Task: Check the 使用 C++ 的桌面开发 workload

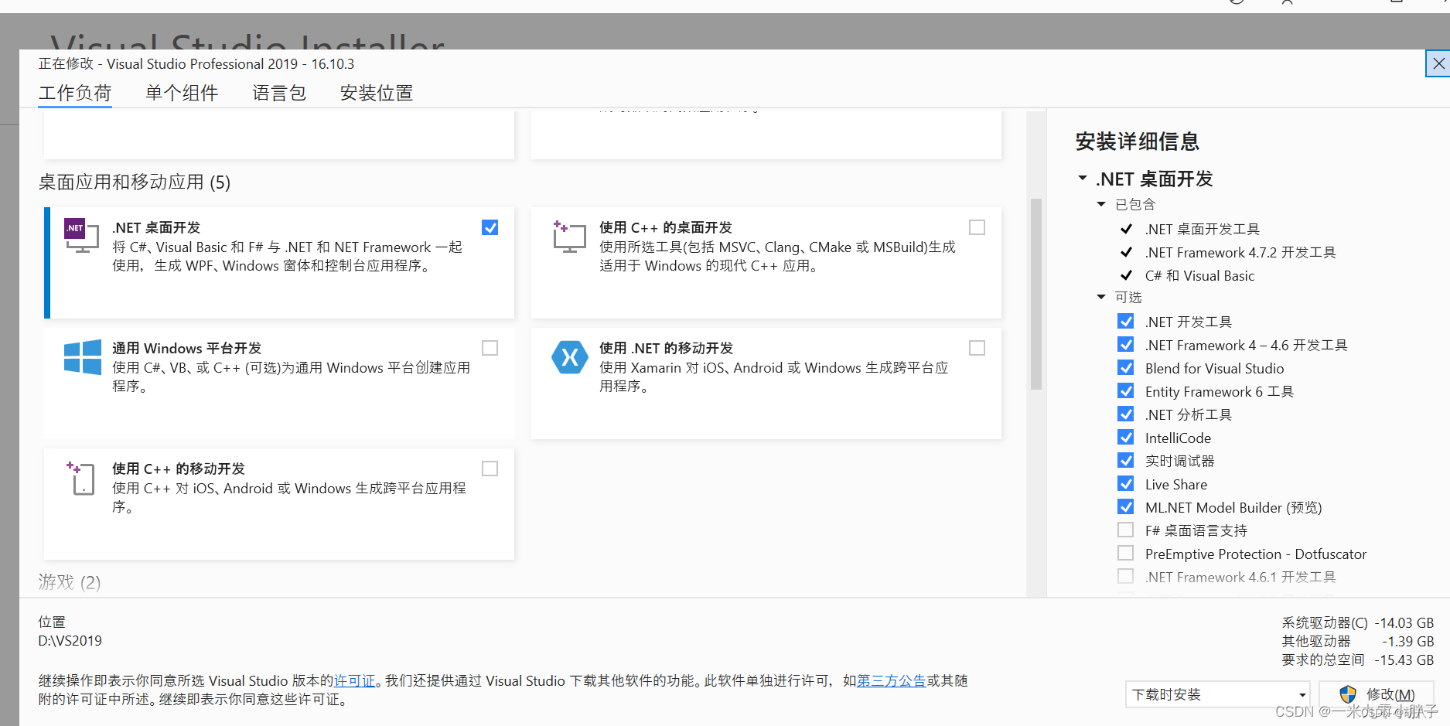Action: [x=977, y=227]
